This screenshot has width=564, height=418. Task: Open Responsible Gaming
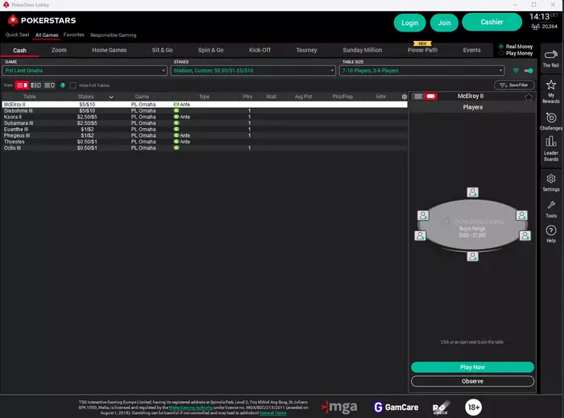pos(114,35)
